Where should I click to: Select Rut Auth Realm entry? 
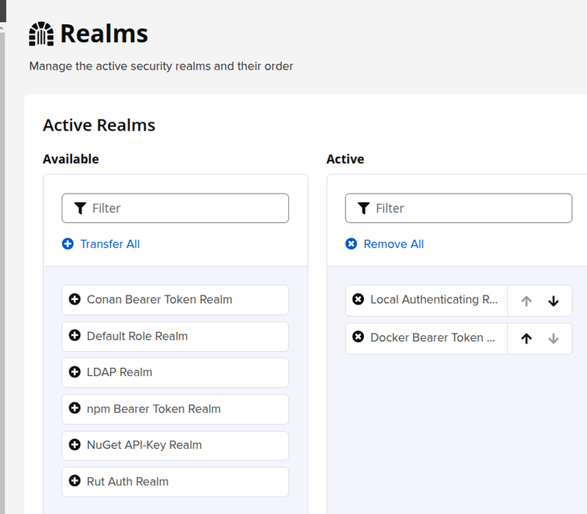[175, 482]
